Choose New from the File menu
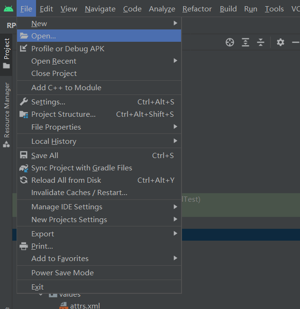300x309 pixels. click(99, 23)
